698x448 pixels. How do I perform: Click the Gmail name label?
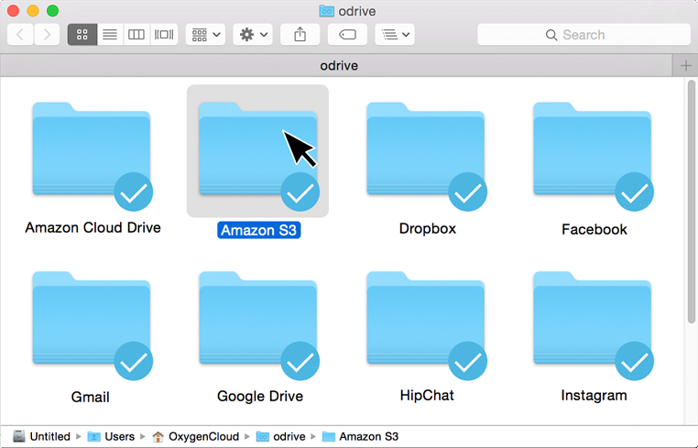click(x=91, y=397)
